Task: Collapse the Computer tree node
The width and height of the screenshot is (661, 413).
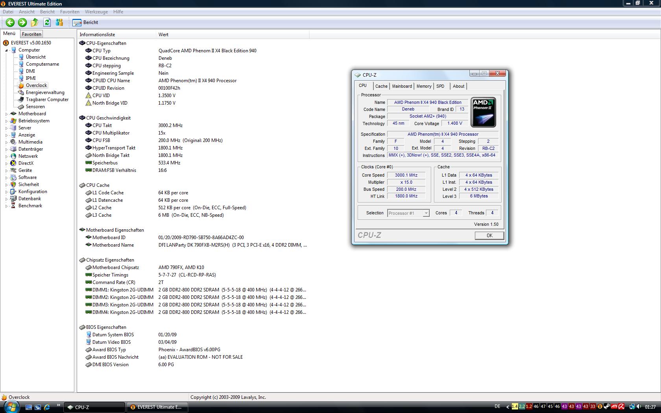Action: click(7, 50)
